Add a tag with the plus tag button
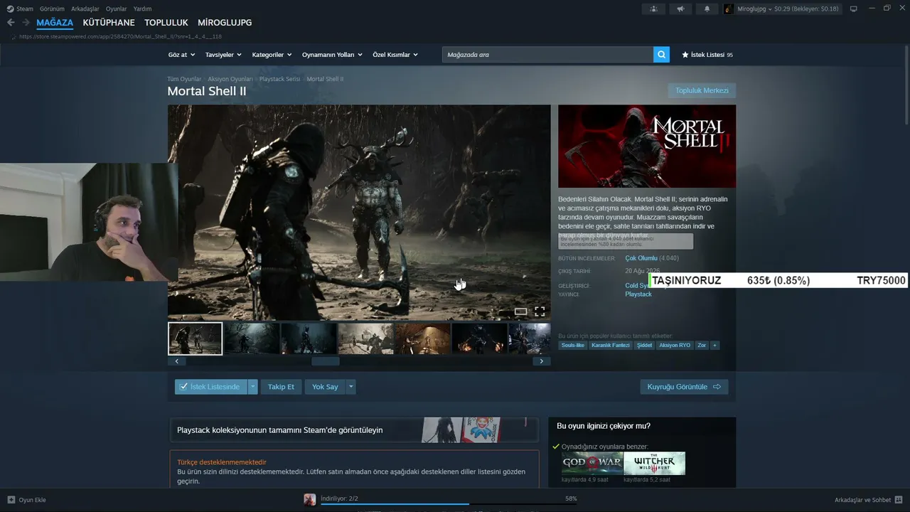Image resolution: width=910 pixels, height=512 pixels. click(714, 346)
